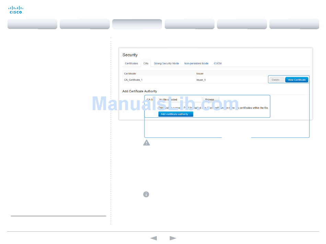326x244 pixels.
Task: Open the Non-persistent Mode tab
Action: pos(196,63)
